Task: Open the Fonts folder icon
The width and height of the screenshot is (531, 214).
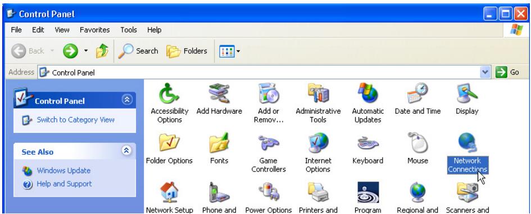Action: [219, 143]
